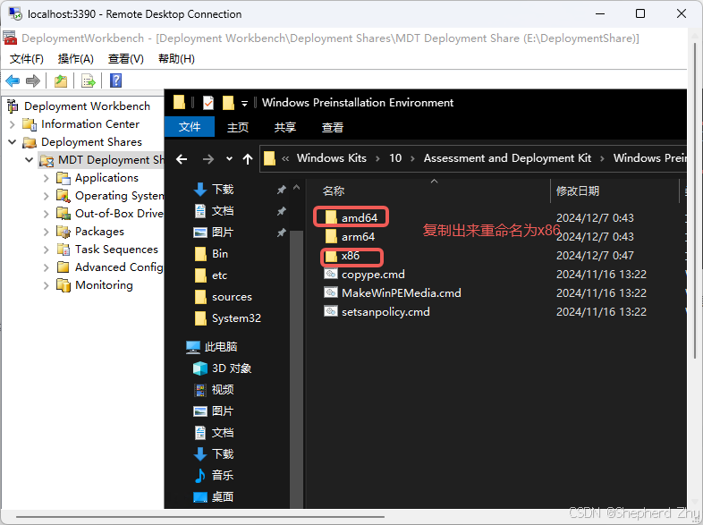Image resolution: width=703 pixels, height=525 pixels.
Task: Select the Task Sequences item
Action: [116, 250]
